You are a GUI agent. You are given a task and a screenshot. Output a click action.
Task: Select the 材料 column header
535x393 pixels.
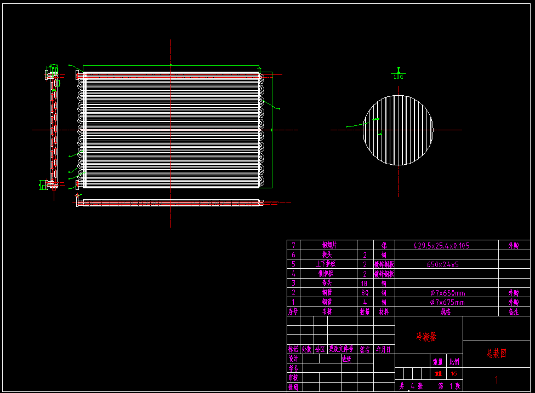tap(384, 312)
